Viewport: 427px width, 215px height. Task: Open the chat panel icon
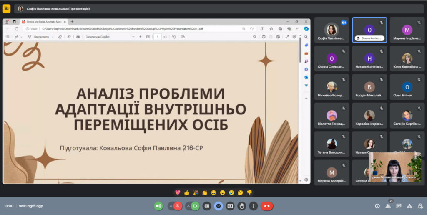pos(399,206)
